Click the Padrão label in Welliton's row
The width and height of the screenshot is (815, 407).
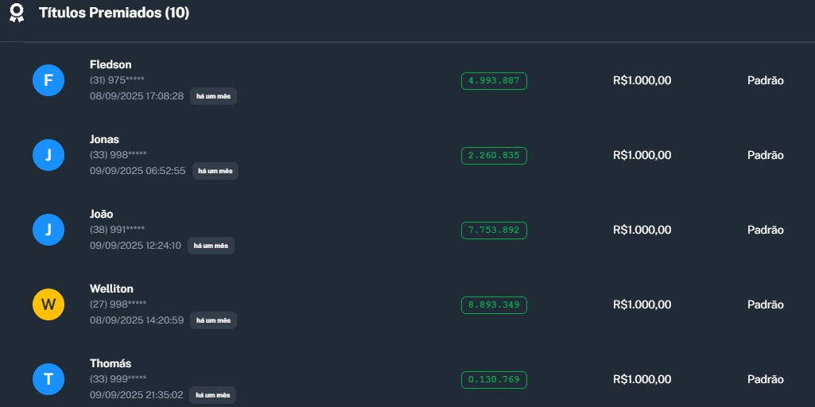[765, 304]
